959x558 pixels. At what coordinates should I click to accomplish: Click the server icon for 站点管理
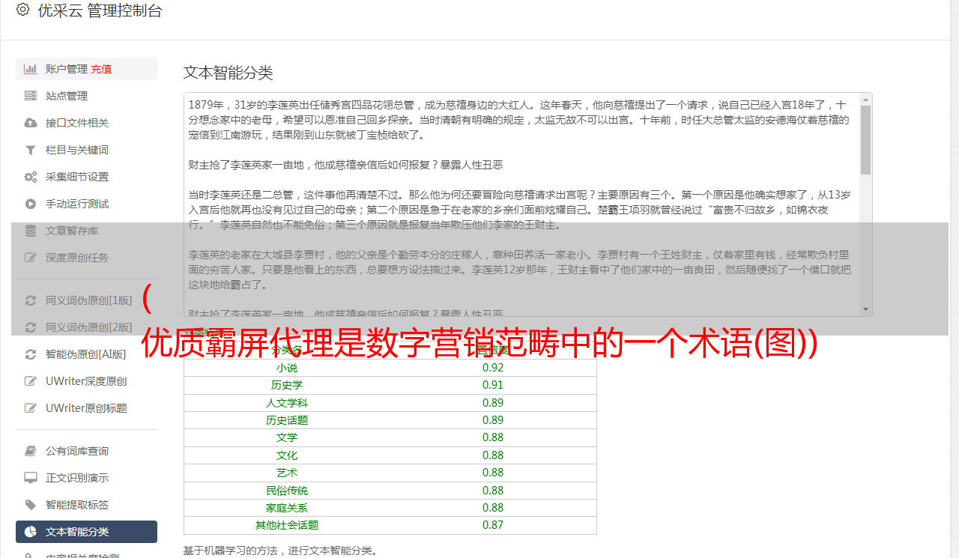click(x=31, y=96)
